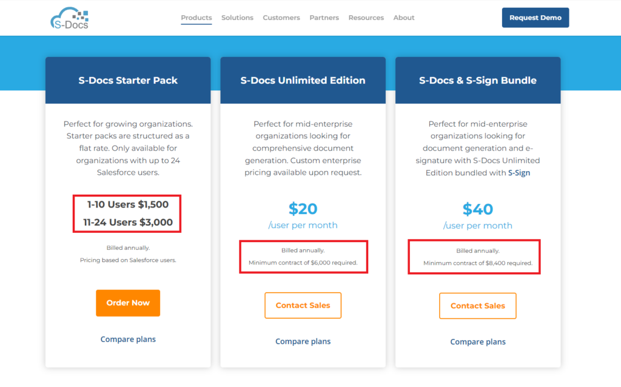Compare plans under Unlimited Edition

tap(303, 342)
